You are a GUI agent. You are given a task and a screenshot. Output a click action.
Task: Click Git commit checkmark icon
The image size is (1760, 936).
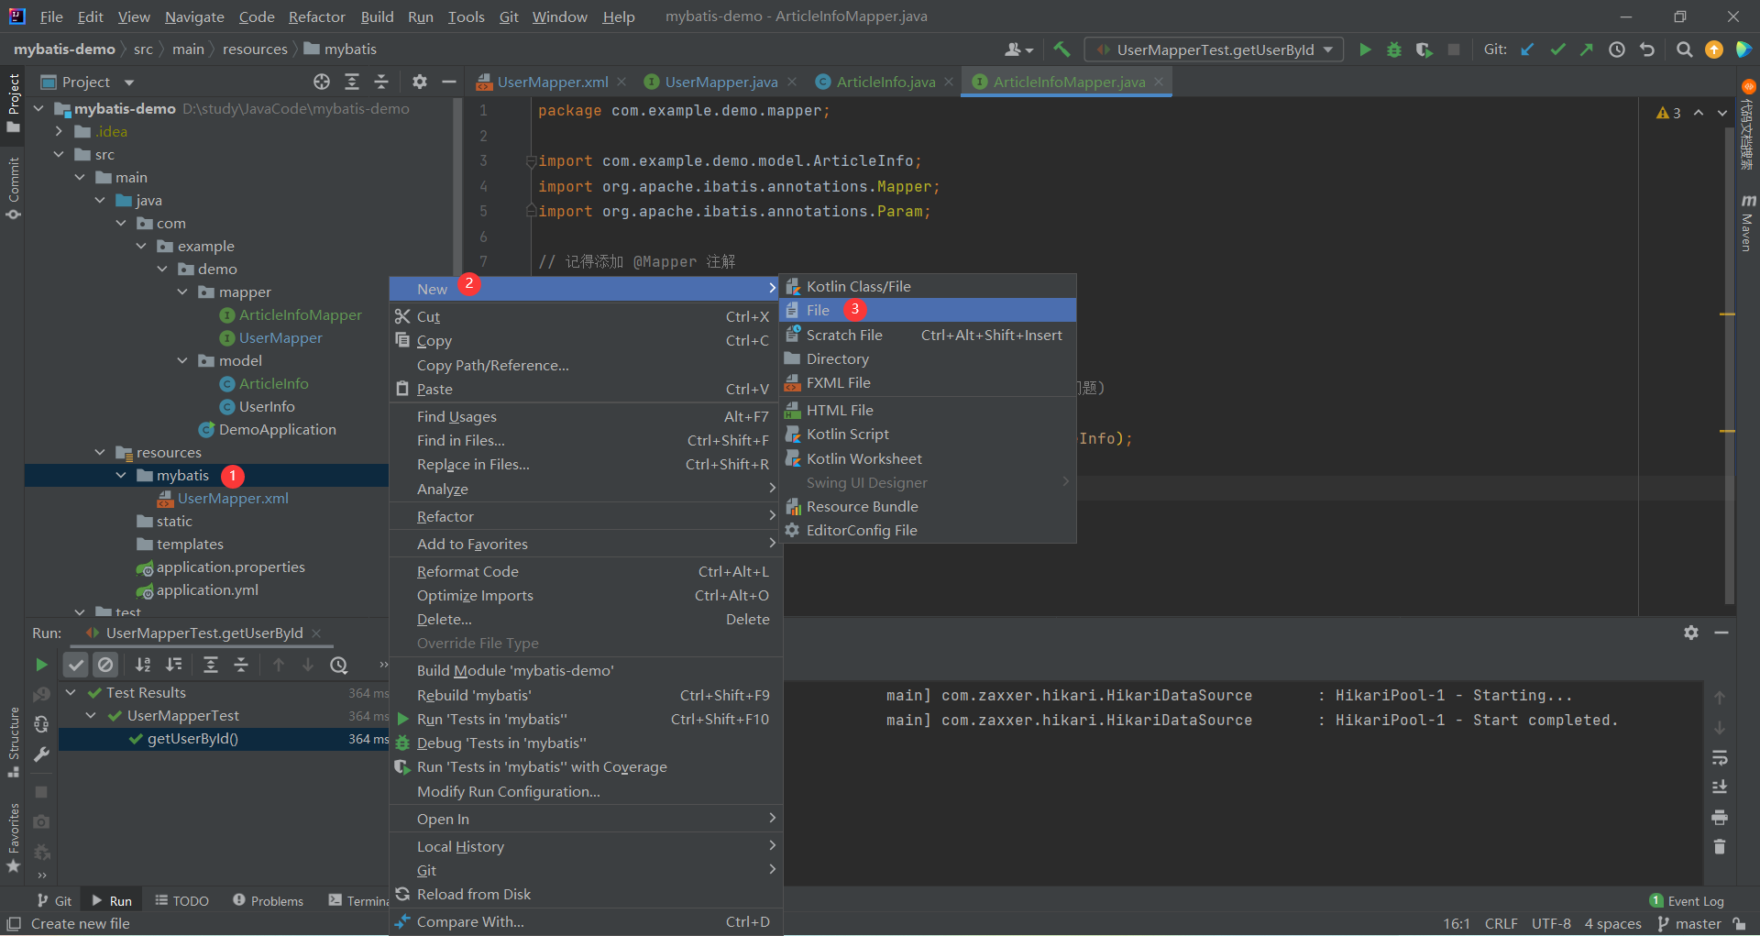click(1557, 50)
